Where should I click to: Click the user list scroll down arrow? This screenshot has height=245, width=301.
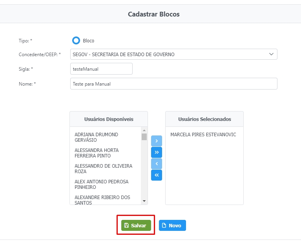(144, 201)
